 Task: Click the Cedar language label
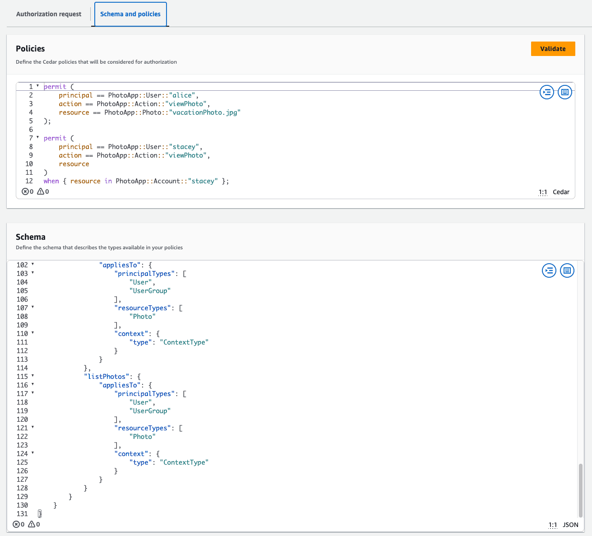[x=561, y=192]
